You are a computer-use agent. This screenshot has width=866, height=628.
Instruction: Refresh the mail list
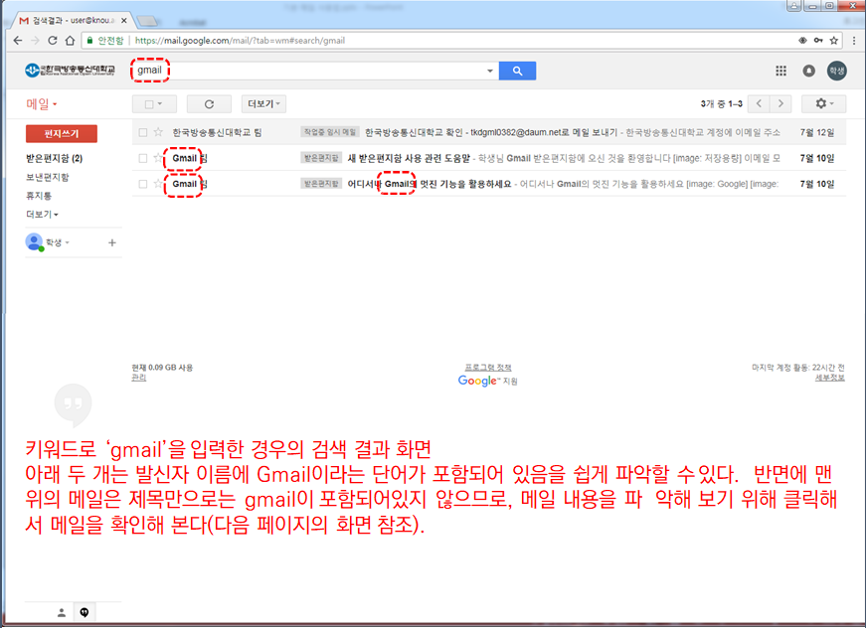pos(209,103)
